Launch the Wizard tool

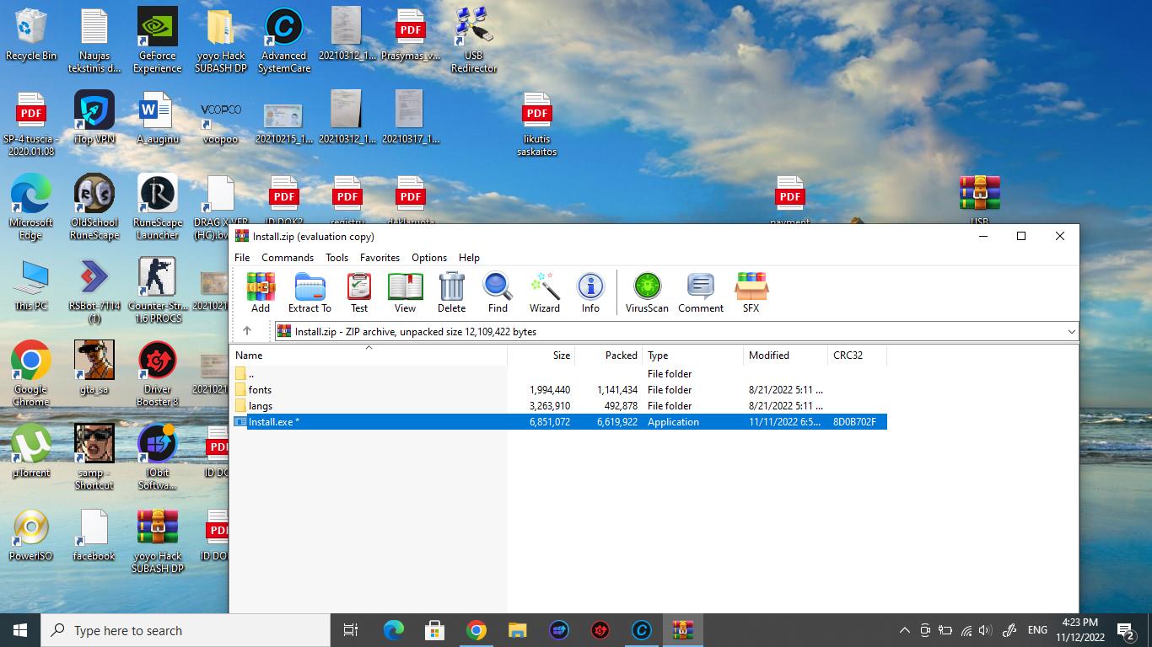point(545,291)
